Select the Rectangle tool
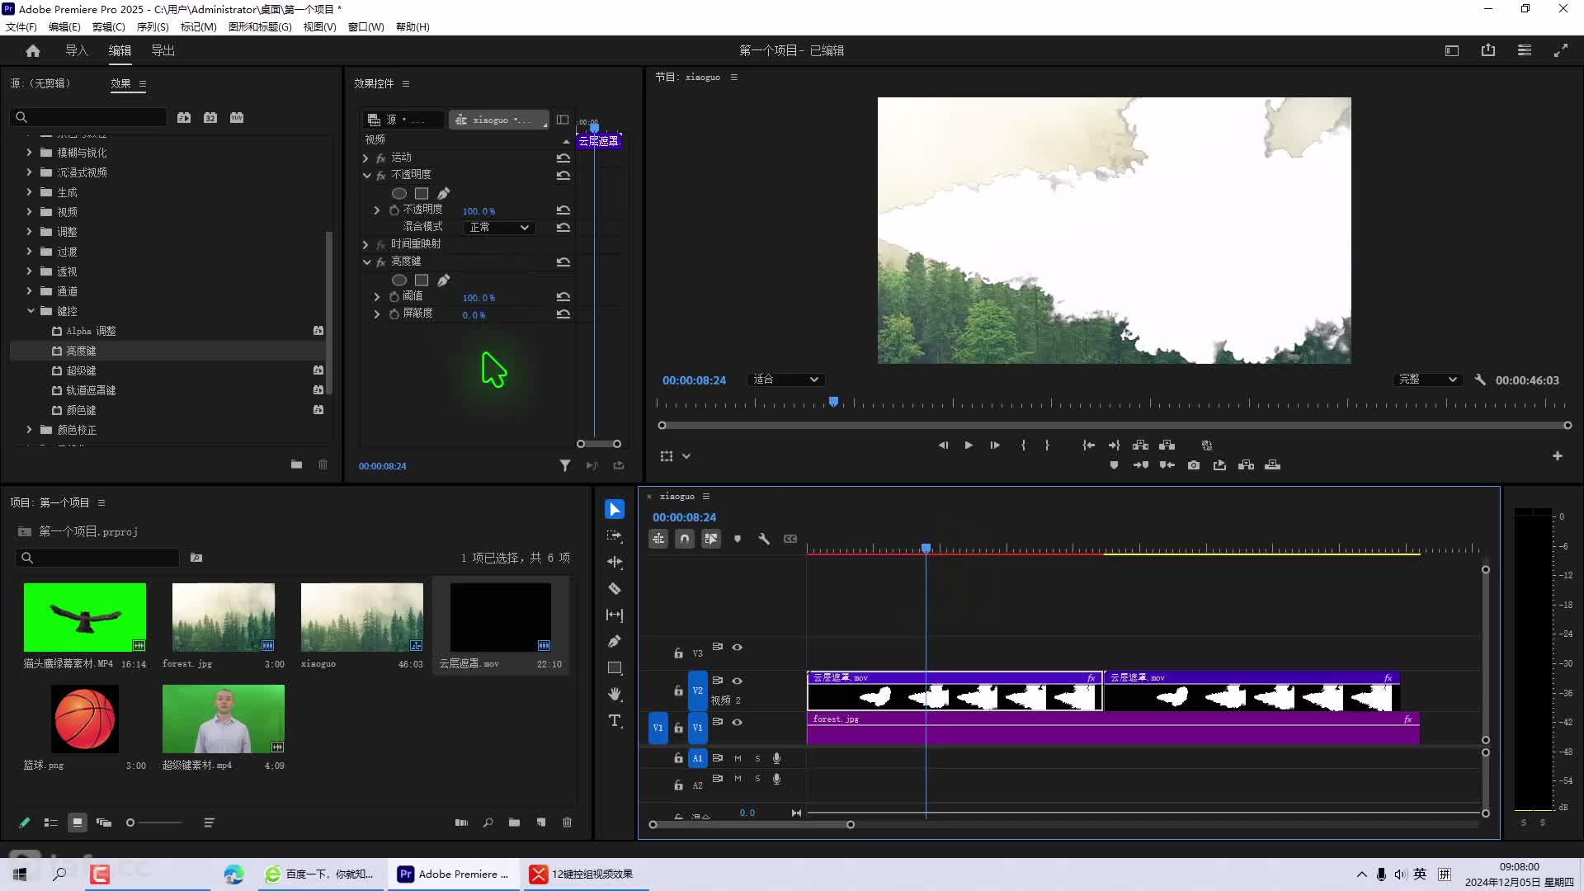Screen dimensions: 1584x891 615,668
